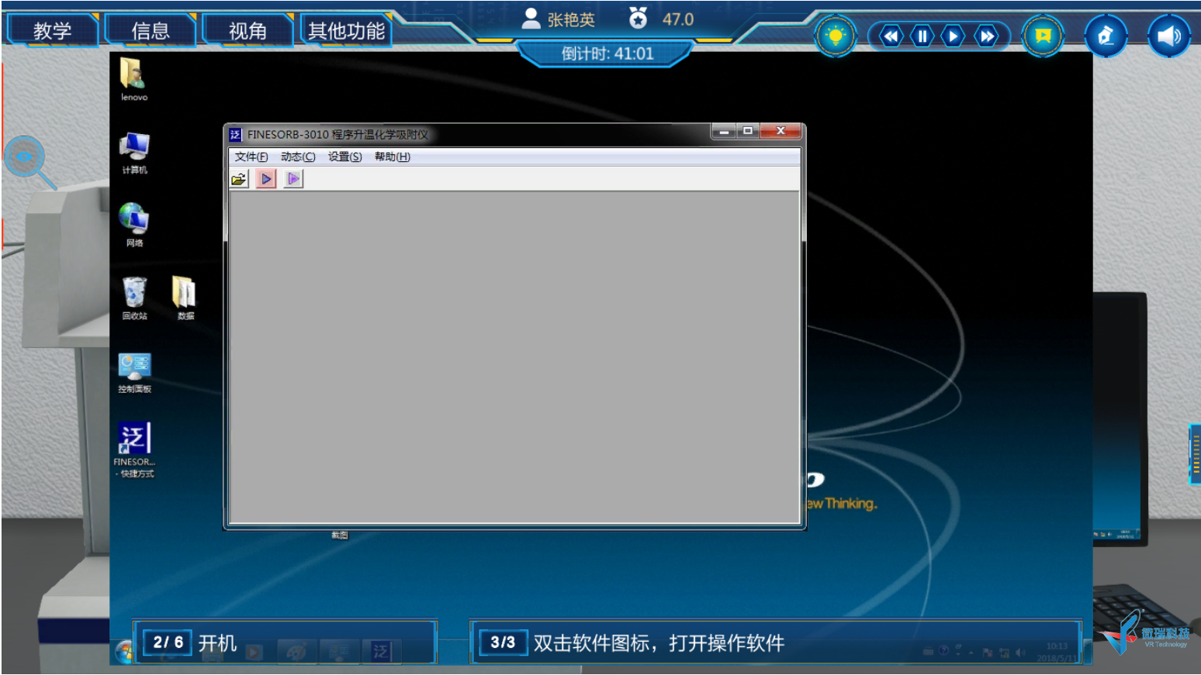Click the score value 47.0
This screenshot has height=675, width=1201.
(x=678, y=19)
